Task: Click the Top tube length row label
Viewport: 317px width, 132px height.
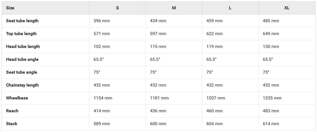Action: tap(21, 34)
